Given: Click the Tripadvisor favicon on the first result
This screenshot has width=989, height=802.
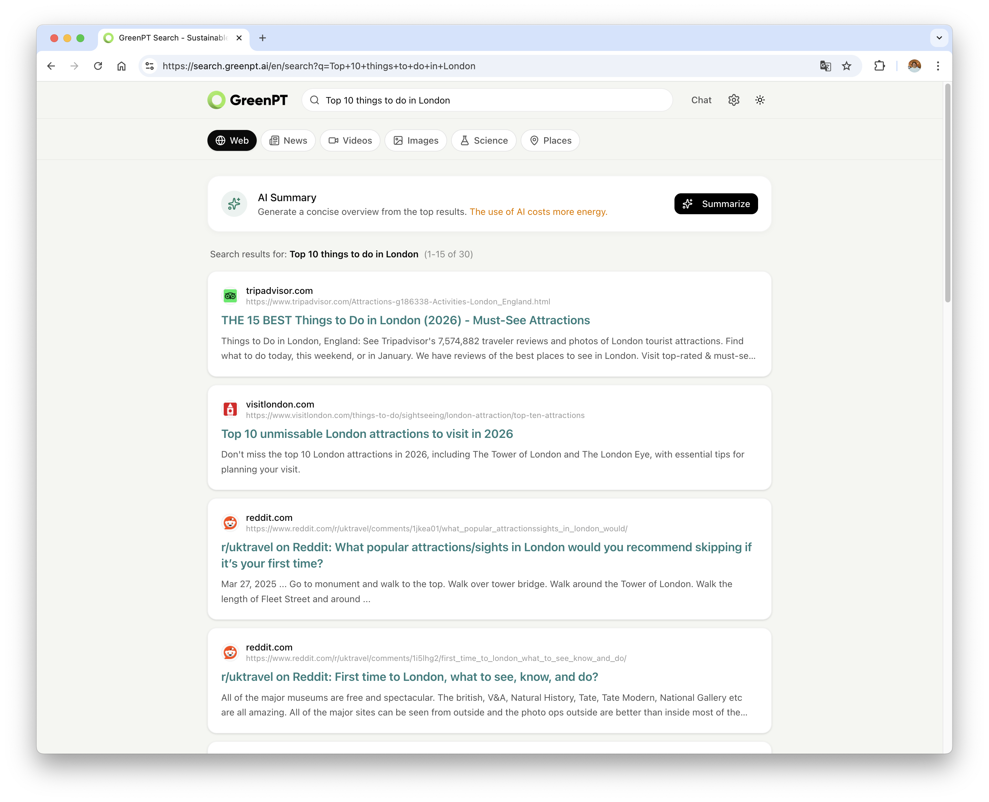Looking at the screenshot, I should point(230,296).
